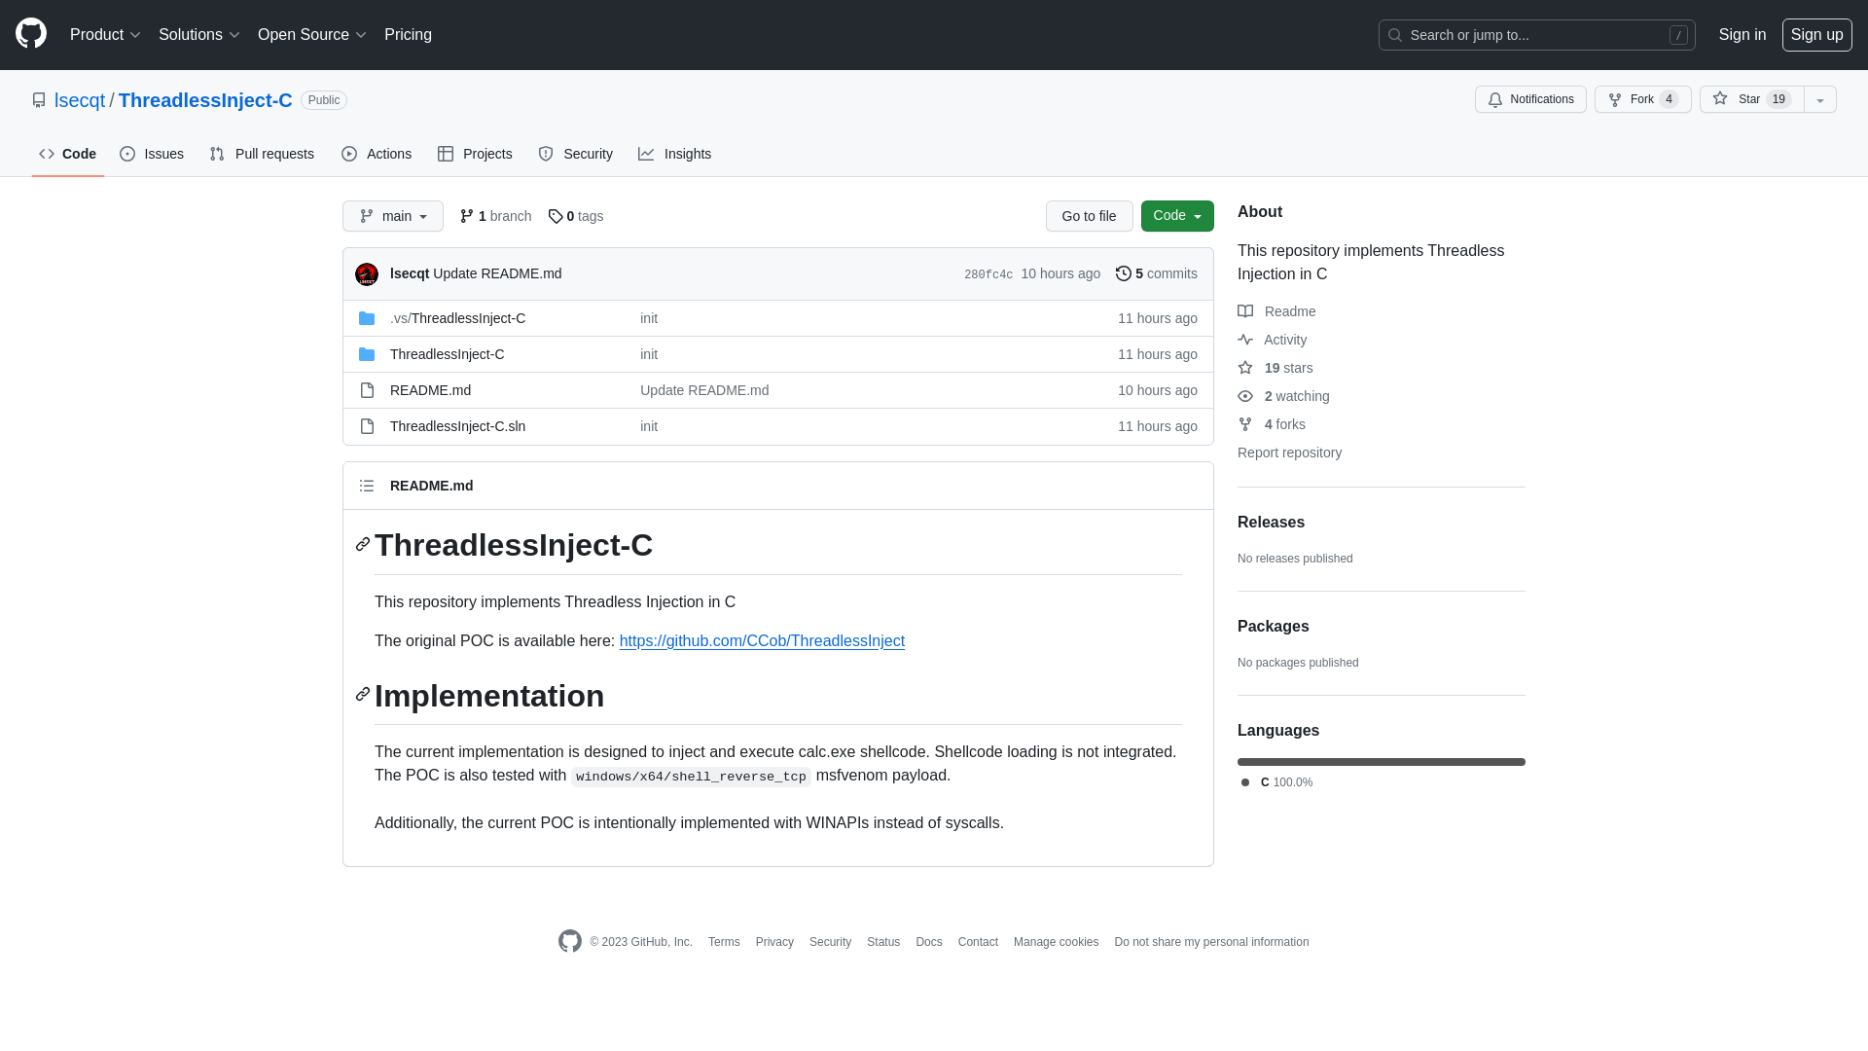The height and width of the screenshot is (1051, 1868).
Task: Open README outline list icon
Action: [367, 486]
